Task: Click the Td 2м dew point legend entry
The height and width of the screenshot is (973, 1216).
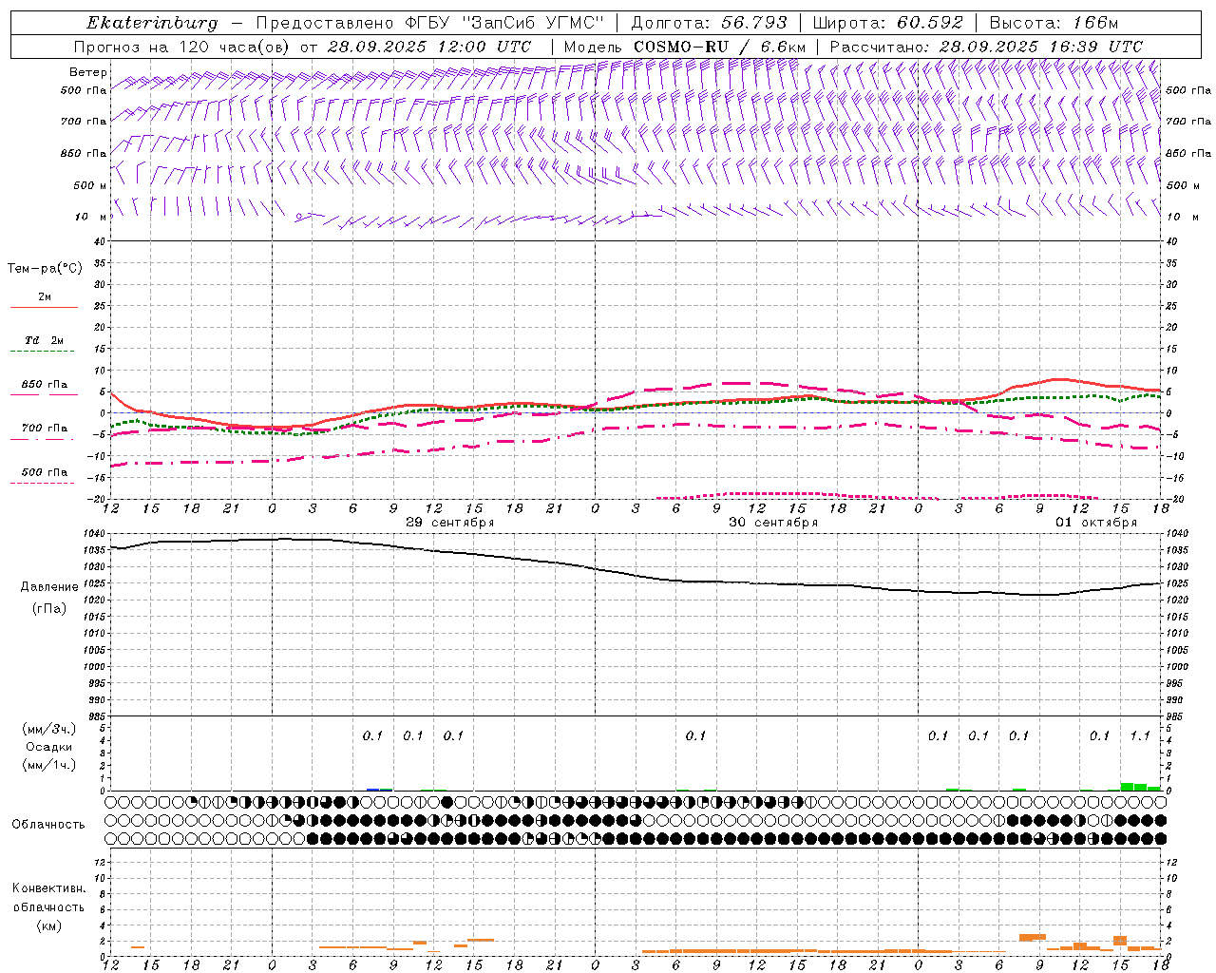Action: [44, 340]
